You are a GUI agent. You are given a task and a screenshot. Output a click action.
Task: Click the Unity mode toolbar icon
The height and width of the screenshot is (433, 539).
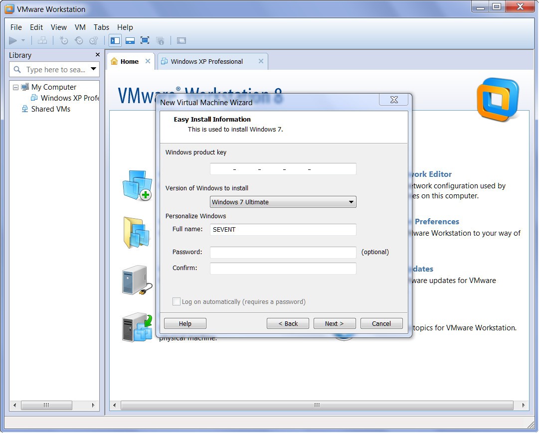(x=160, y=40)
